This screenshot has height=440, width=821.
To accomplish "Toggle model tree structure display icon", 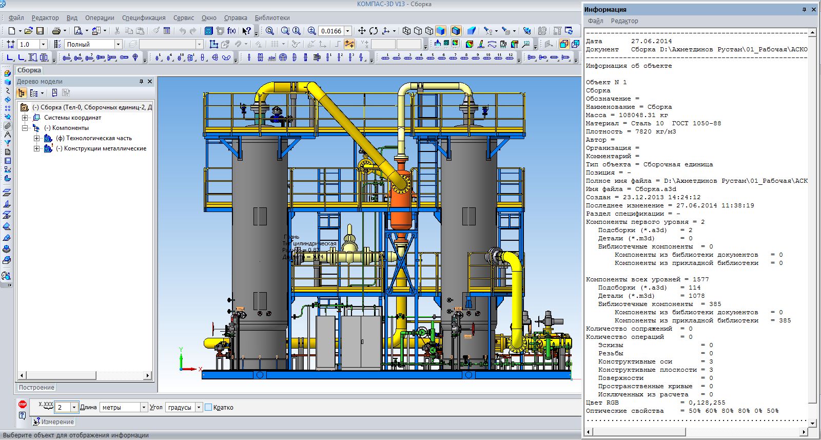I will click(x=22, y=93).
